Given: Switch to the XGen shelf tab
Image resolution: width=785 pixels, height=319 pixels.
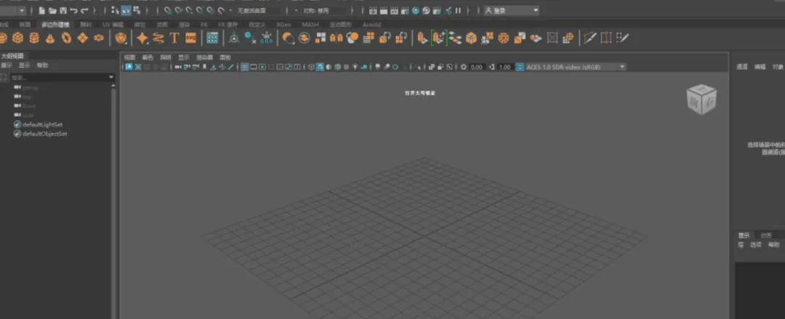Looking at the screenshot, I should (283, 24).
